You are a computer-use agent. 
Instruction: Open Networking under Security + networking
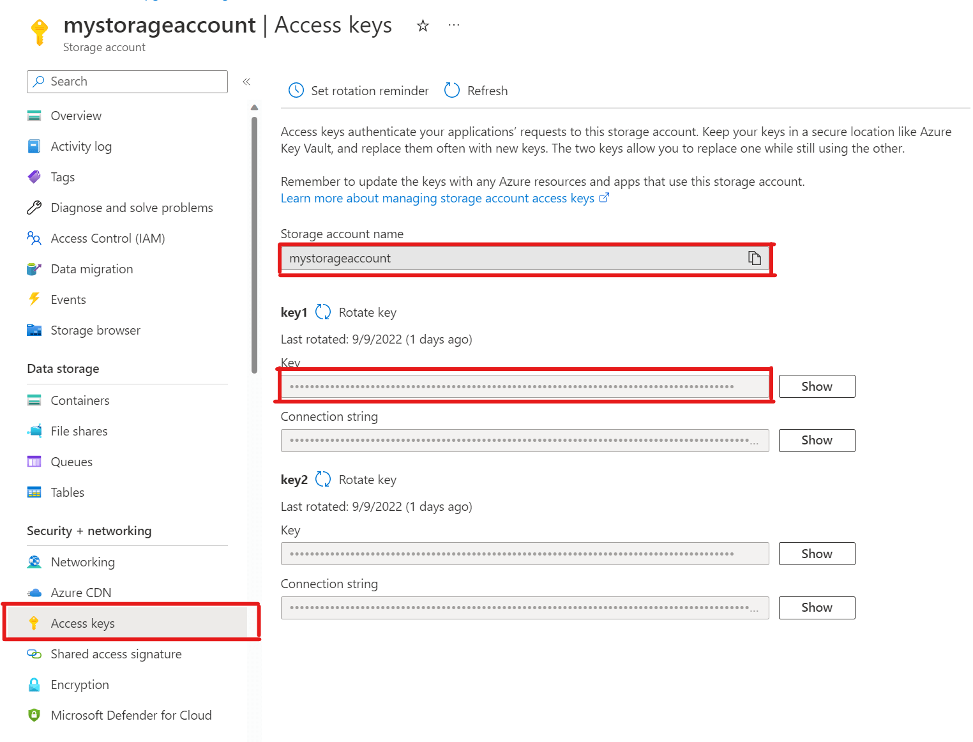[83, 562]
